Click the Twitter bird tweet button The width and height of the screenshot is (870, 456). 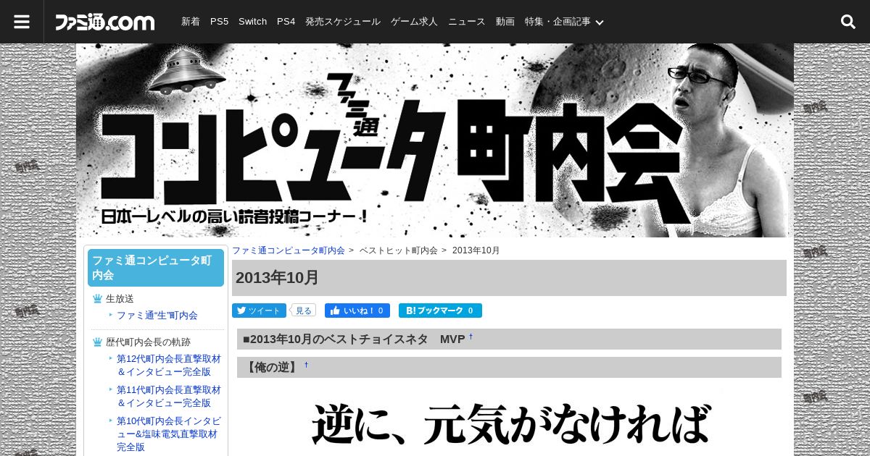(259, 311)
